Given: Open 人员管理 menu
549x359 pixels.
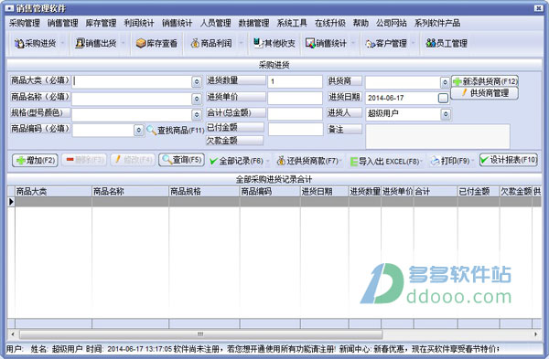Looking at the screenshot, I should pyautogui.click(x=215, y=23).
